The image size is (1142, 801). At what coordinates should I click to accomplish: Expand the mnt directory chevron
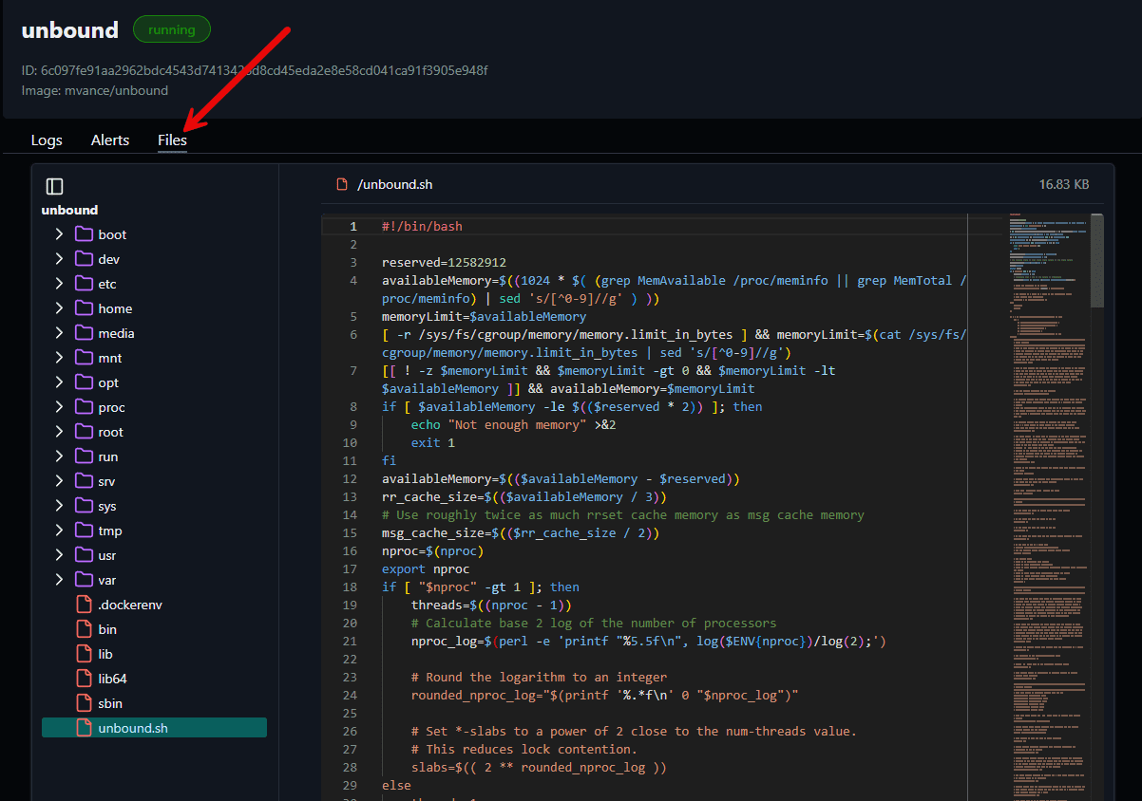59,357
